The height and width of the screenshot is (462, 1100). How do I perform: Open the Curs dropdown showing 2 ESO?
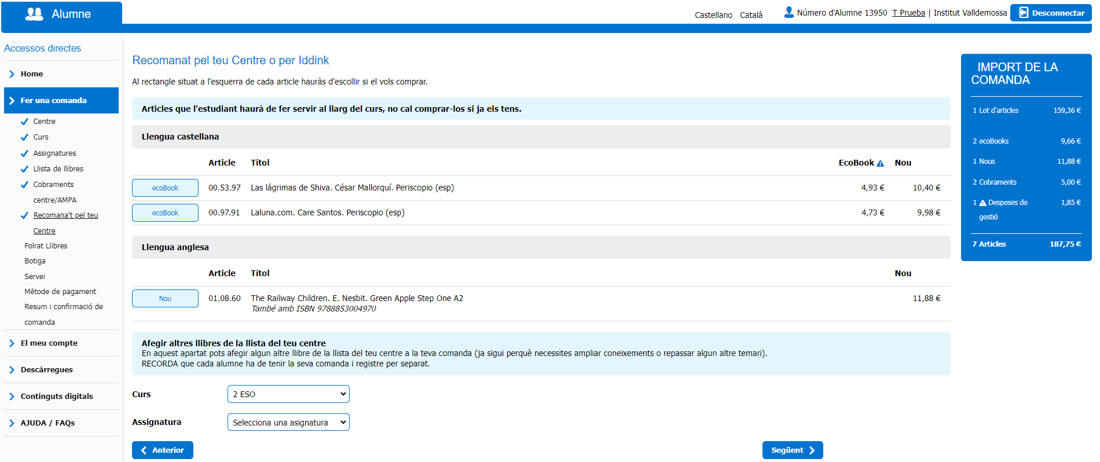pos(288,394)
